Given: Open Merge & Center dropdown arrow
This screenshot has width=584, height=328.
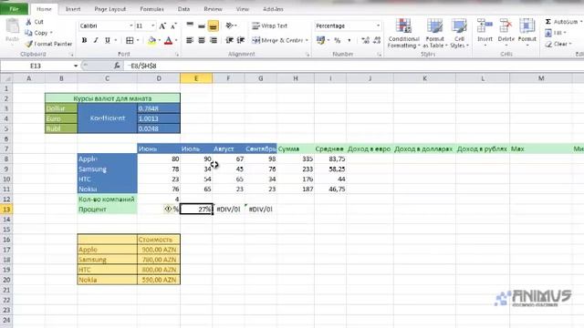Looking at the screenshot, I should point(307,40).
